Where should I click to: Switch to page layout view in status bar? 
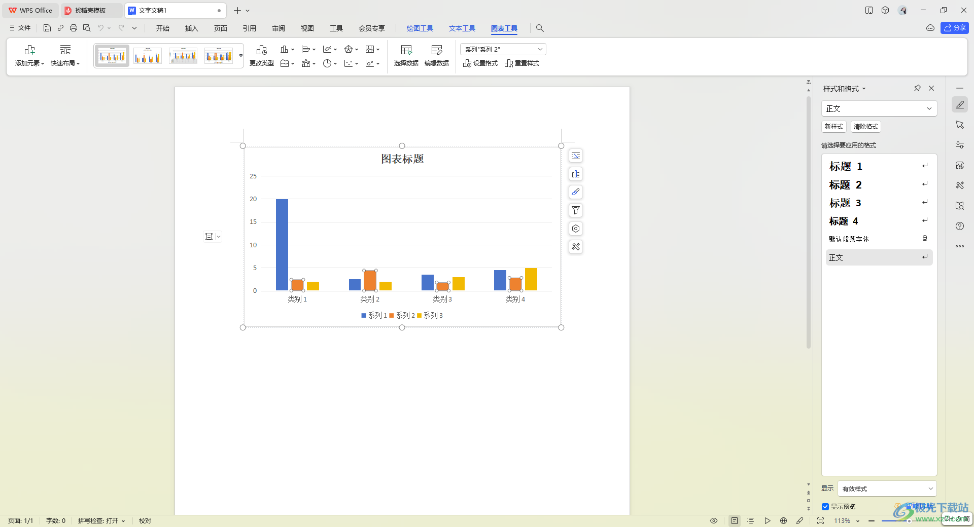[735, 521]
